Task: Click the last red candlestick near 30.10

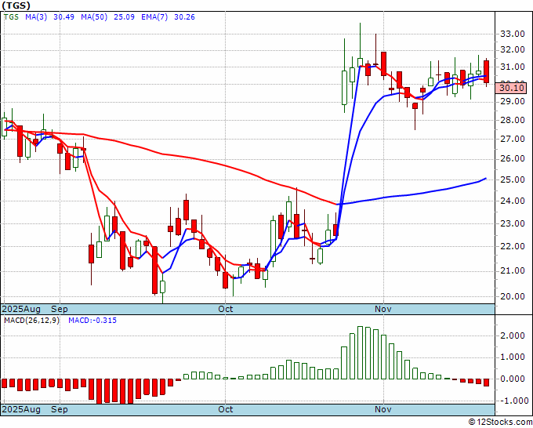Action: (x=487, y=71)
